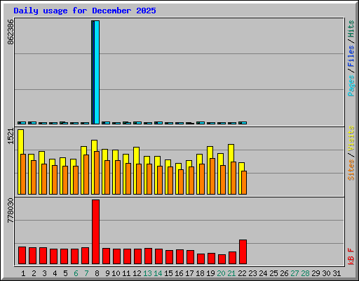359x281 pixels.
Task: Click day label 3 on the x-axis
Action: pos(44,273)
